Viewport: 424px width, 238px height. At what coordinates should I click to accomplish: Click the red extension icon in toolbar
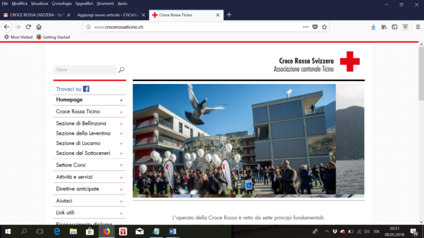pyautogui.click(x=405, y=27)
